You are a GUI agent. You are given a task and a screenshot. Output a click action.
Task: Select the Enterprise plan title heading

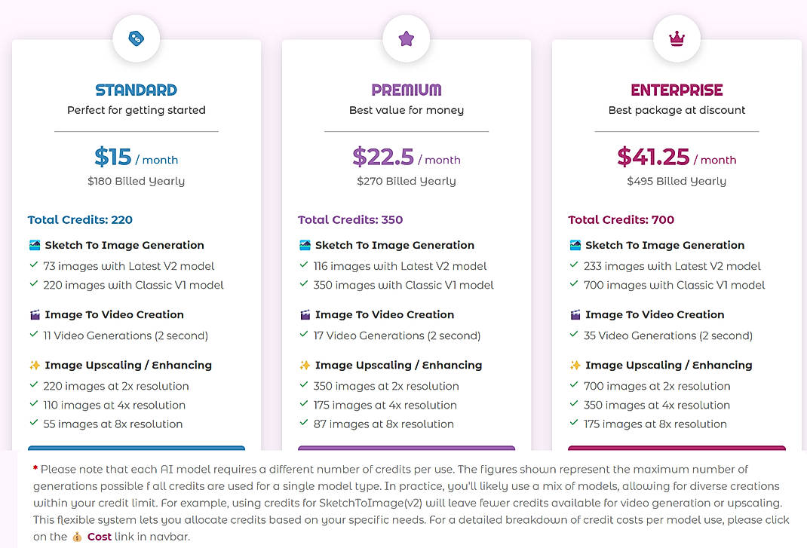click(677, 89)
